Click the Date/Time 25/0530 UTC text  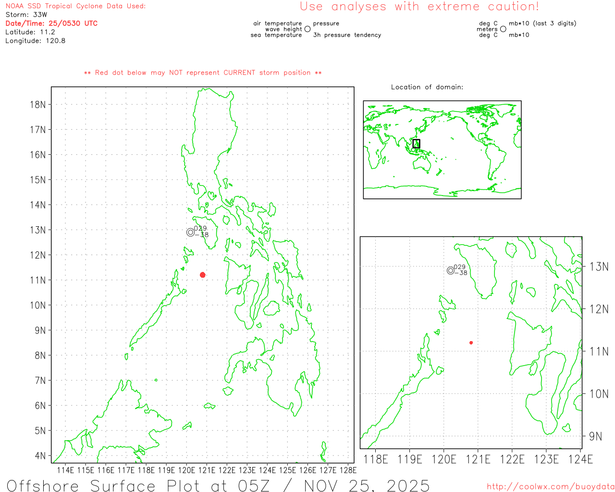tap(51, 23)
